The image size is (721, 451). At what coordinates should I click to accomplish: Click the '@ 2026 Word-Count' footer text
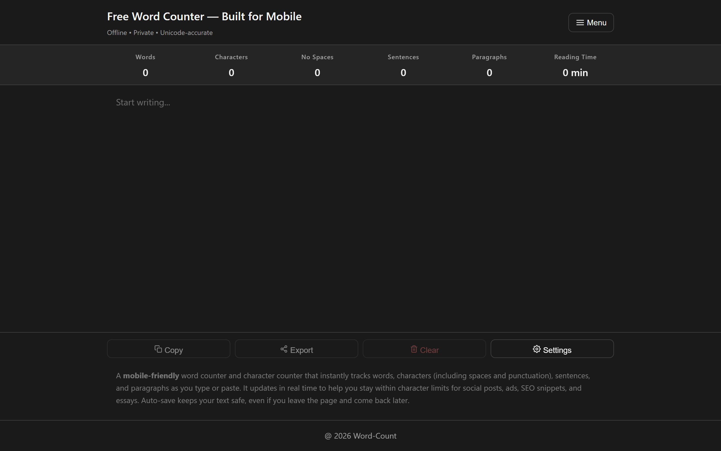coord(360,436)
